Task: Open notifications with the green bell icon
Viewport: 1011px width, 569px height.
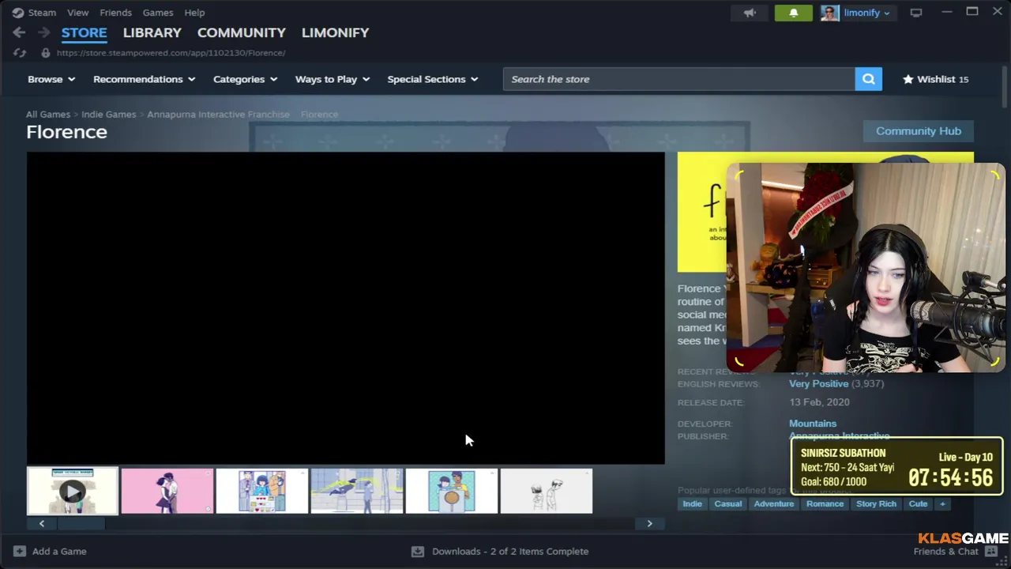Action: [793, 13]
